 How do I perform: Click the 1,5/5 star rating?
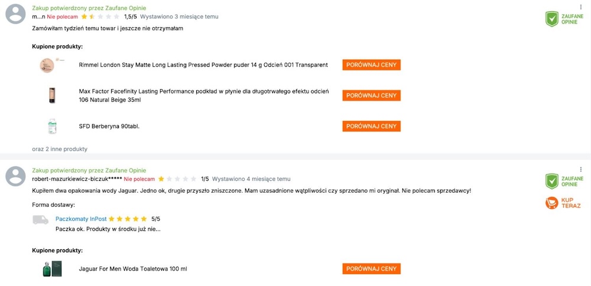click(100, 17)
